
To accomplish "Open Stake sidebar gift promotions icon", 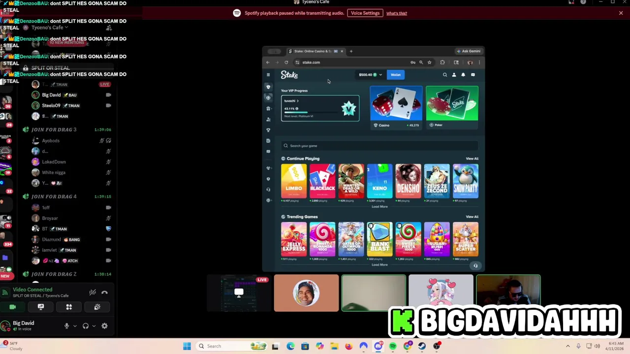I will [x=268, y=108].
